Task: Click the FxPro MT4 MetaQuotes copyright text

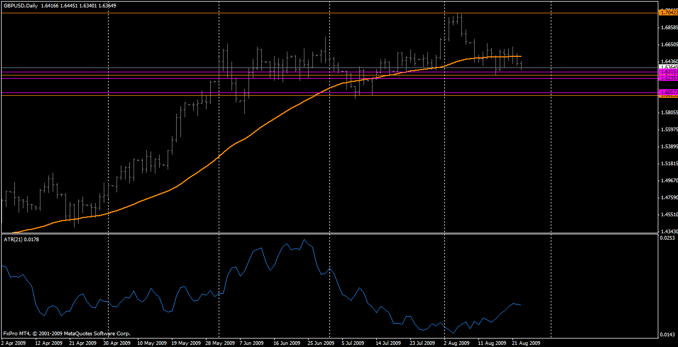Action: [67, 334]
